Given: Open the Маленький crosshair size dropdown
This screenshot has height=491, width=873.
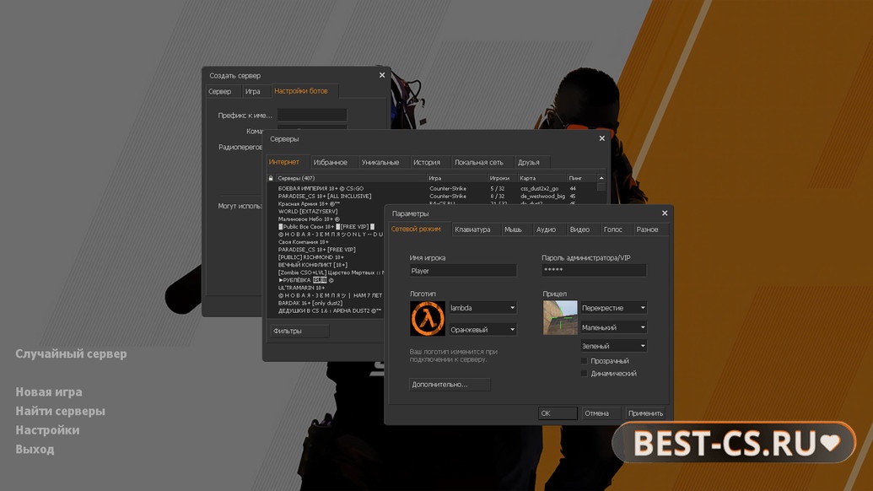Looking at the screenshot, I should coord(613,327).
